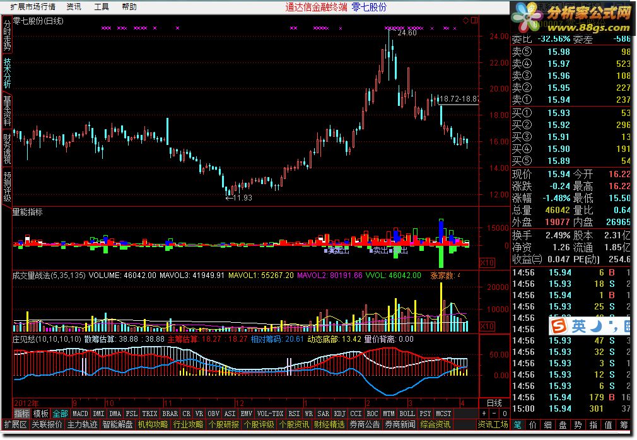637x440 pixels.
Task: Apply the BOLL indicator
Action: pyautogui.click(x=407, y=414)
